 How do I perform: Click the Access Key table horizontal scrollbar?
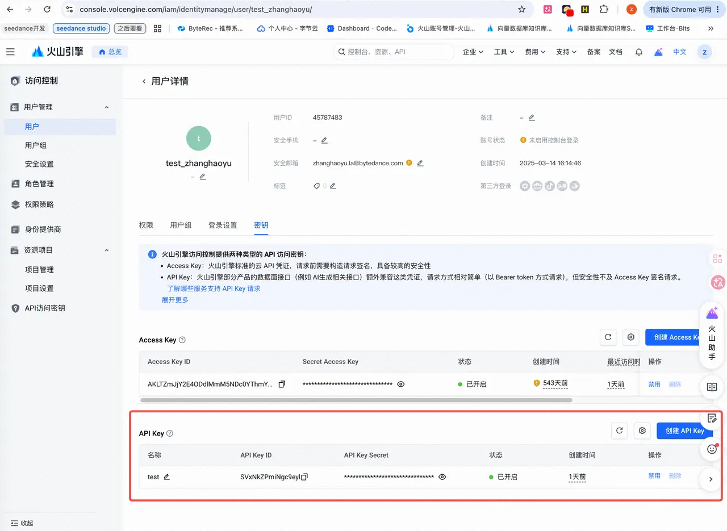(x=356, y=400)
